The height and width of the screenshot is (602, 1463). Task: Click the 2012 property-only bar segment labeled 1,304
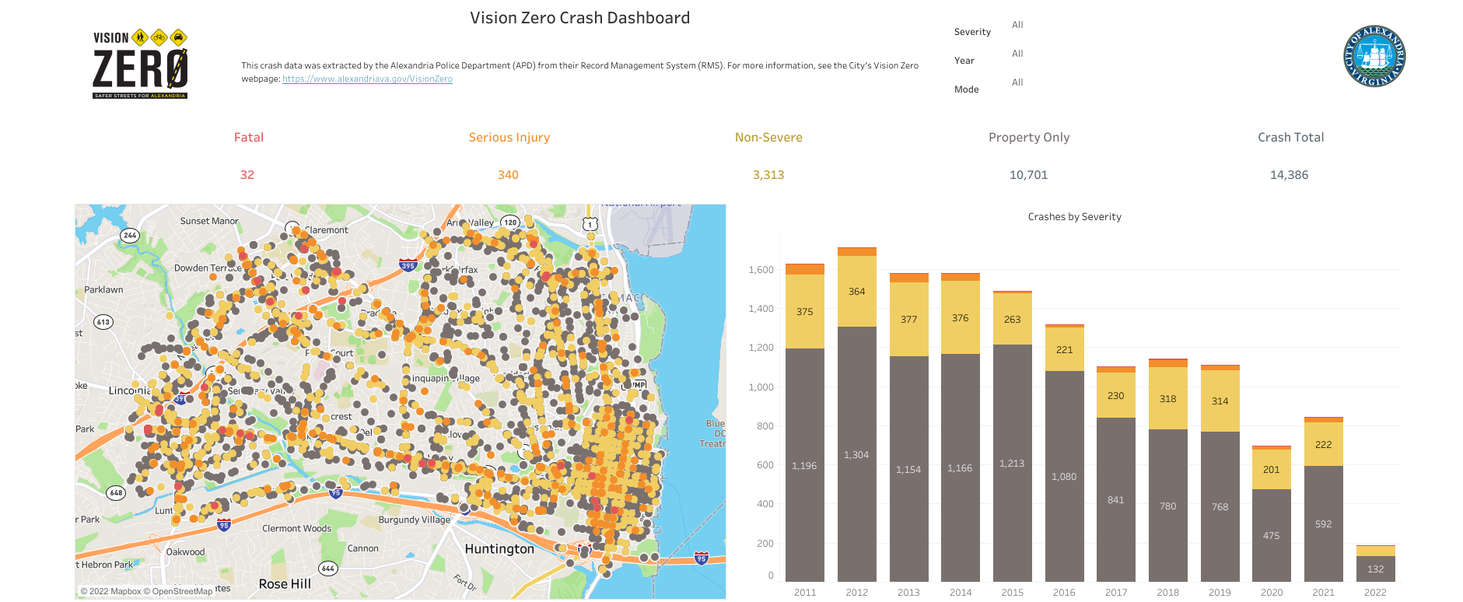click(856, 454)
